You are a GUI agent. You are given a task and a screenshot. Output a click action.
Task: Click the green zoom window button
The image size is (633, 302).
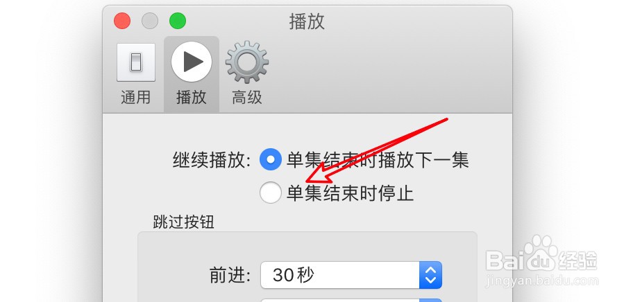click(178, 21)
